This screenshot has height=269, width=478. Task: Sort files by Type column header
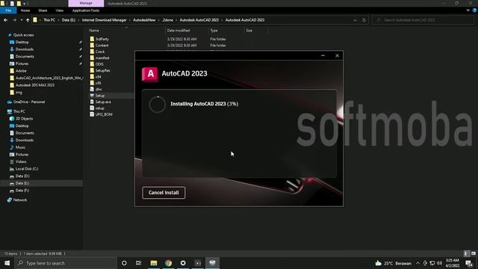pos(214,31)
